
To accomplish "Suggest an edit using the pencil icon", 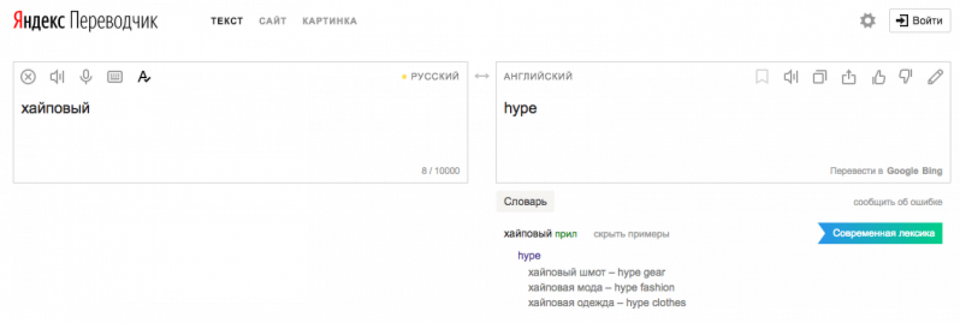I will 935,77.
